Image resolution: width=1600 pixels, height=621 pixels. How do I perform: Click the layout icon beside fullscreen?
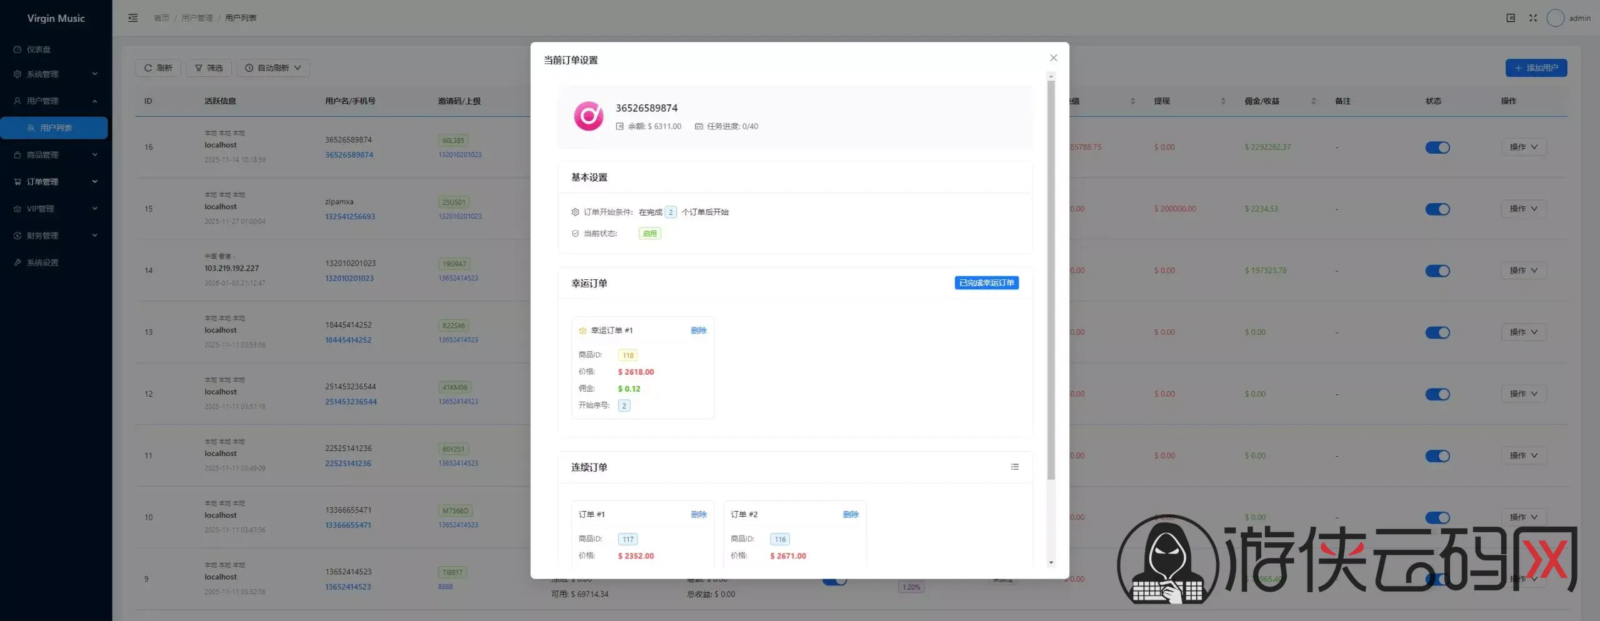pos(1510,18)
